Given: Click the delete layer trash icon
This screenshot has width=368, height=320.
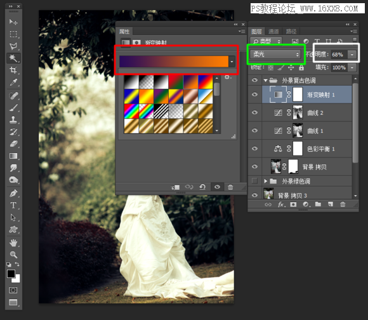Looking at the screenshot, I should click(343, 204).
